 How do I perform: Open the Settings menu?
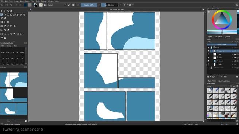point(44,1)
